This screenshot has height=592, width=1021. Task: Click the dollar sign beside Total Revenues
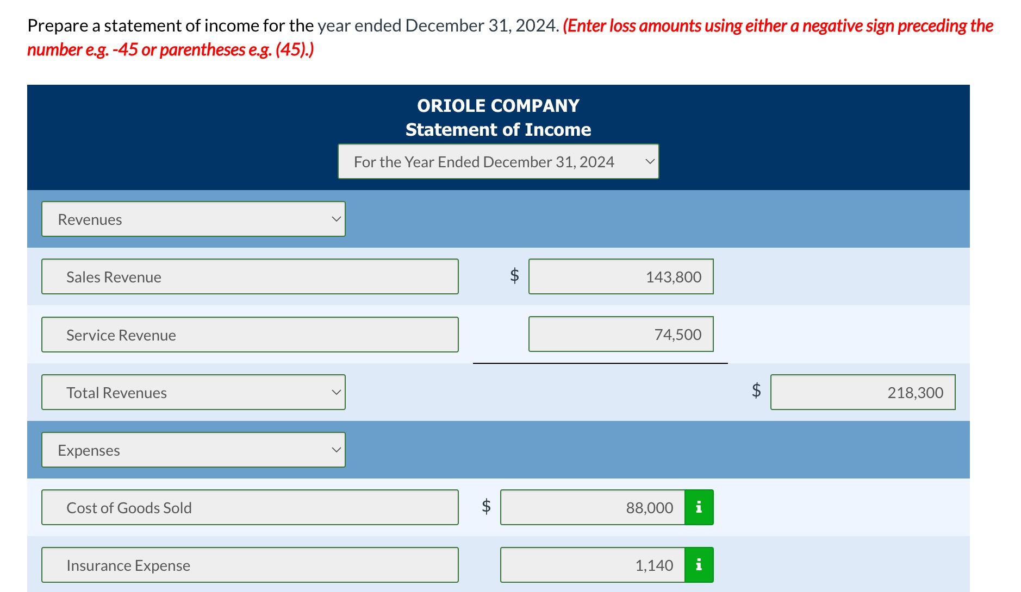pos(756,392)
